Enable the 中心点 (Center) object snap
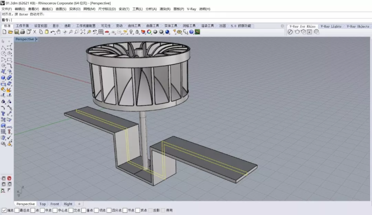The image size is (372, 215). [x=55, y=210]
